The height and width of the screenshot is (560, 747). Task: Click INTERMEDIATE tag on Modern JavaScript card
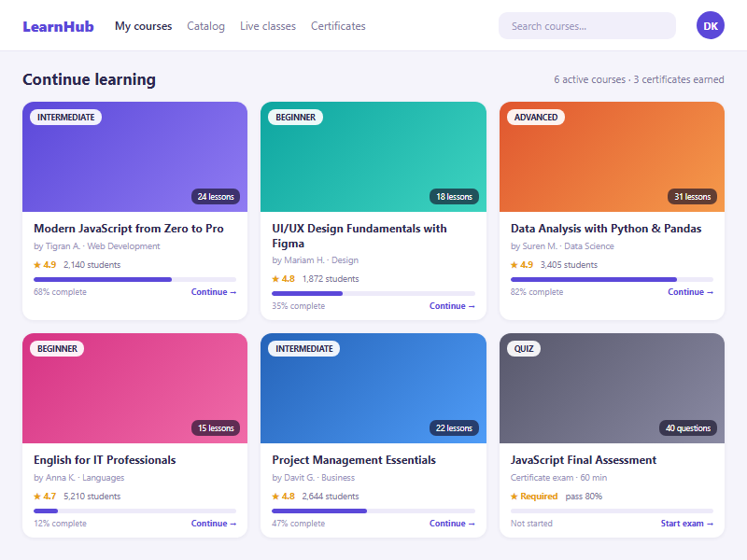coord(65,118)
